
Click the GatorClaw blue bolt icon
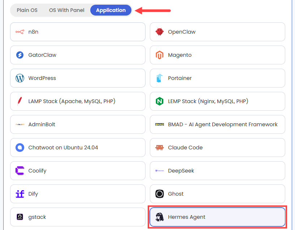point(20,55)
